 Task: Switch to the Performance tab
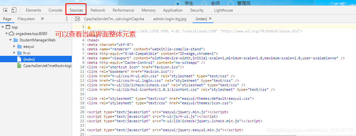(123, 10)
